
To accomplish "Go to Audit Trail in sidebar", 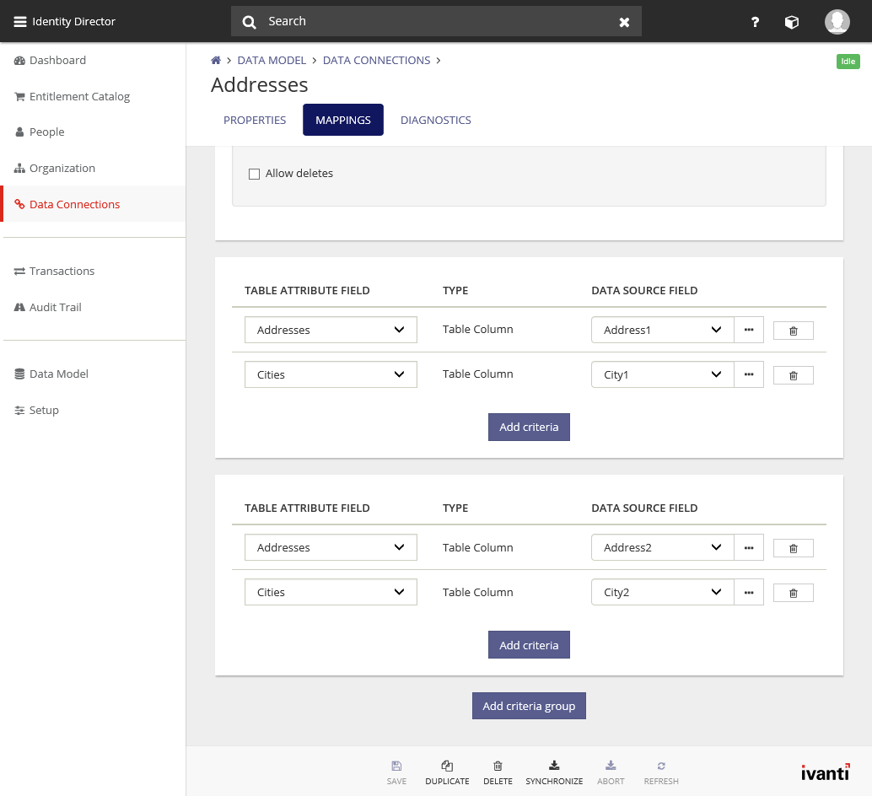I will pos(56,308).
